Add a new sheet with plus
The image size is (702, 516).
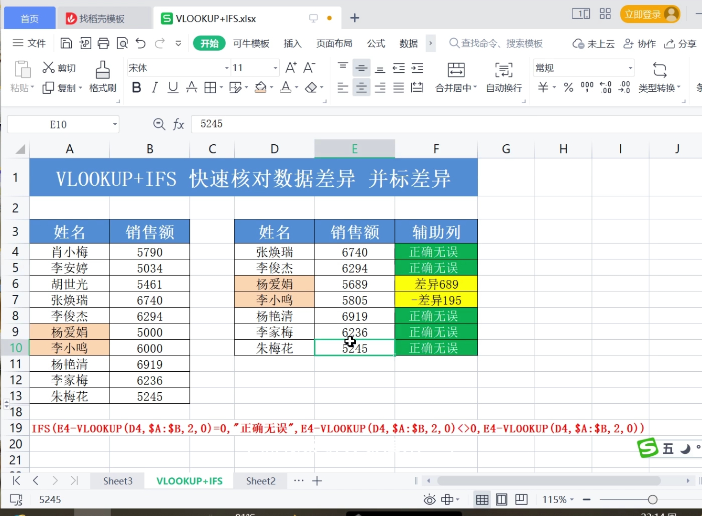click(317, 481)
